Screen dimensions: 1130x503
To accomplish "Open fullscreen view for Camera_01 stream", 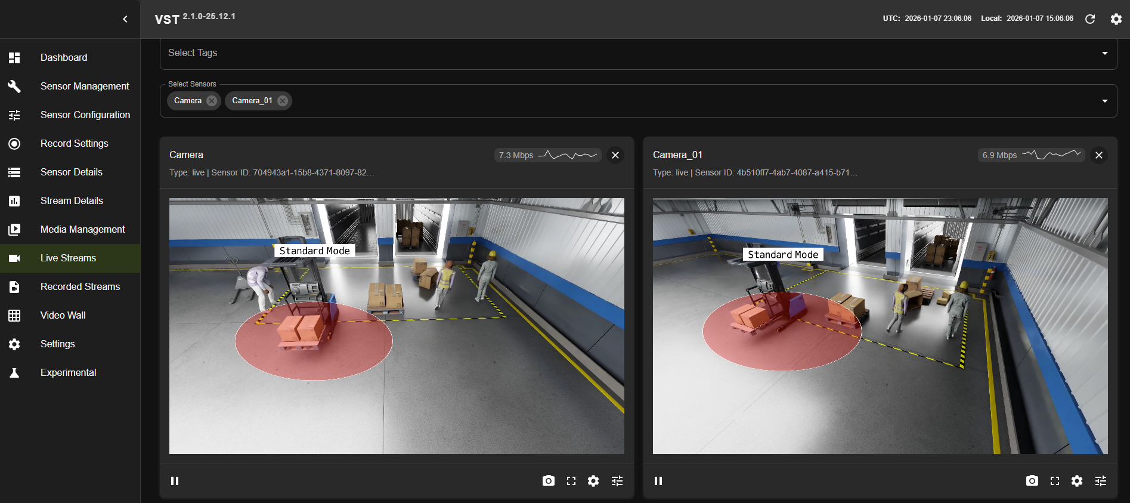I will click(x=1054, y=481).
